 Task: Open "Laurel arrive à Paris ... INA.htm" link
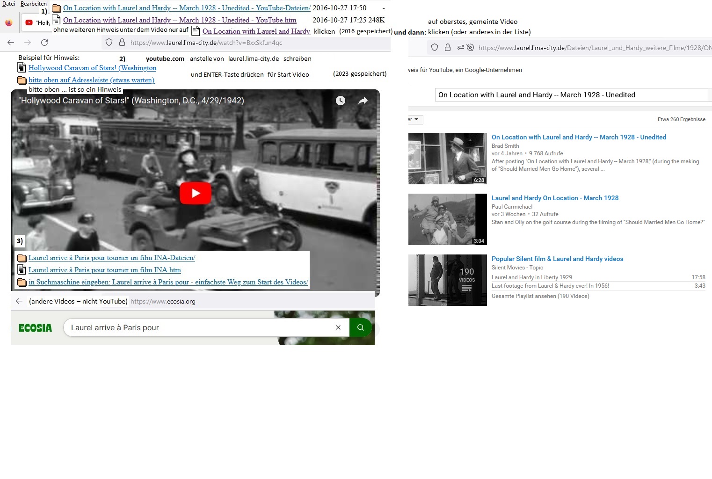tap(105, 270)
